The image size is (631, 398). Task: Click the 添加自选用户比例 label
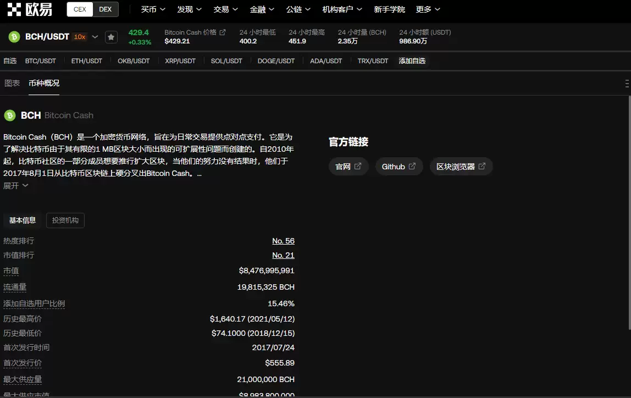pyautogui.click(x=34, y=303)
